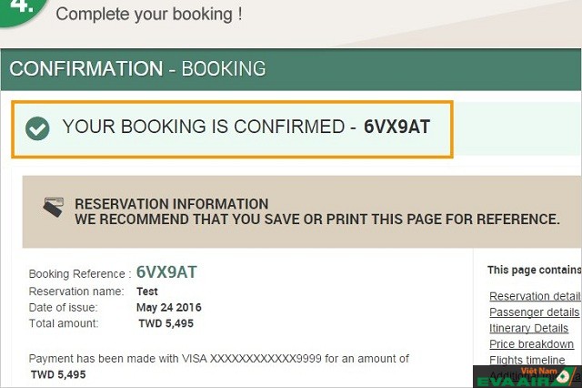This screenshot has height=388, width=582.
Task: Click the Date of issue May 24 2016
Action: pos(168,307)
